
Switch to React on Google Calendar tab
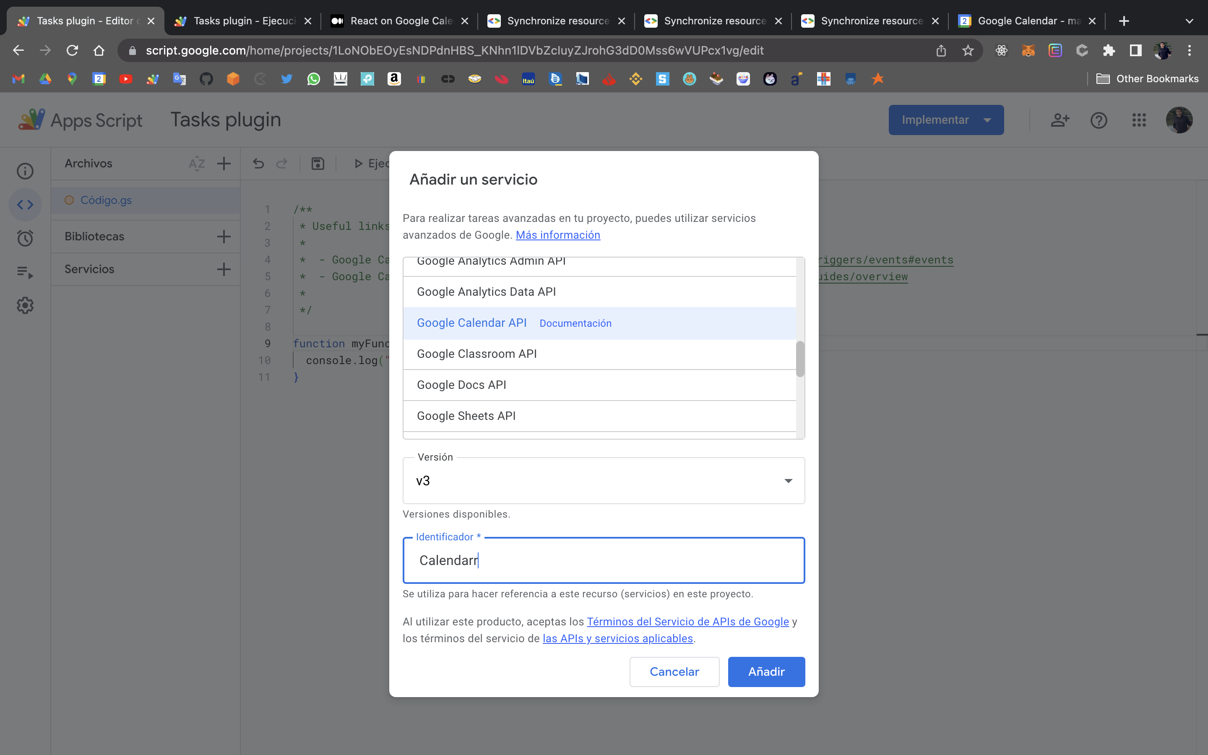pyautogui.click(x=400, y=21)
